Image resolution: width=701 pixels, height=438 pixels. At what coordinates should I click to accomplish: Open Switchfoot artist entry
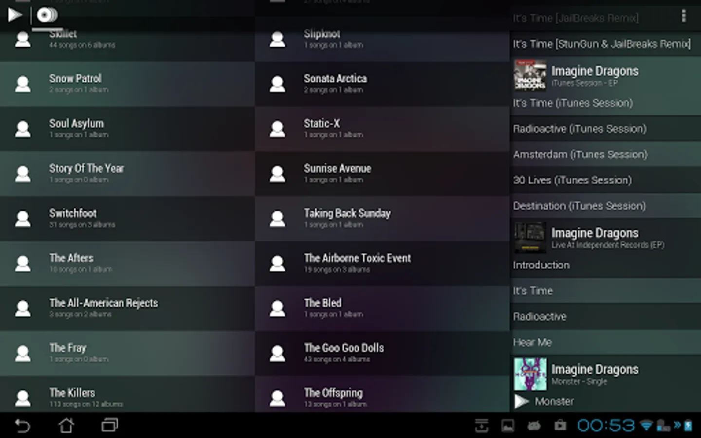(x=127, y=219)
